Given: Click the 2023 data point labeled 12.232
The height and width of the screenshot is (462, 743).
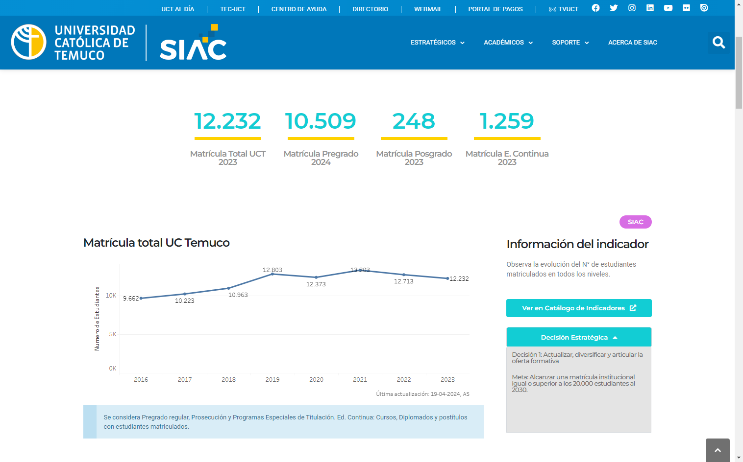Looking at the screenshot, I should point(447,278).
